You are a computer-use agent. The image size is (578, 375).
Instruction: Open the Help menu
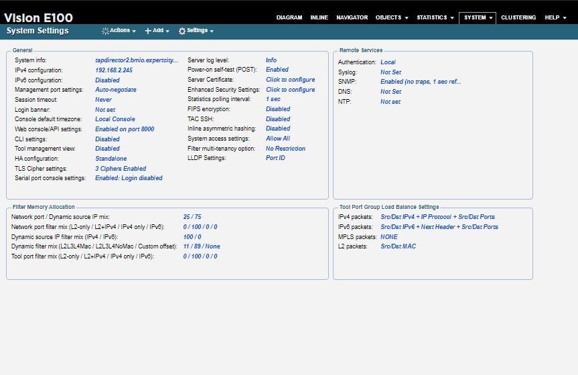(555, 17)
